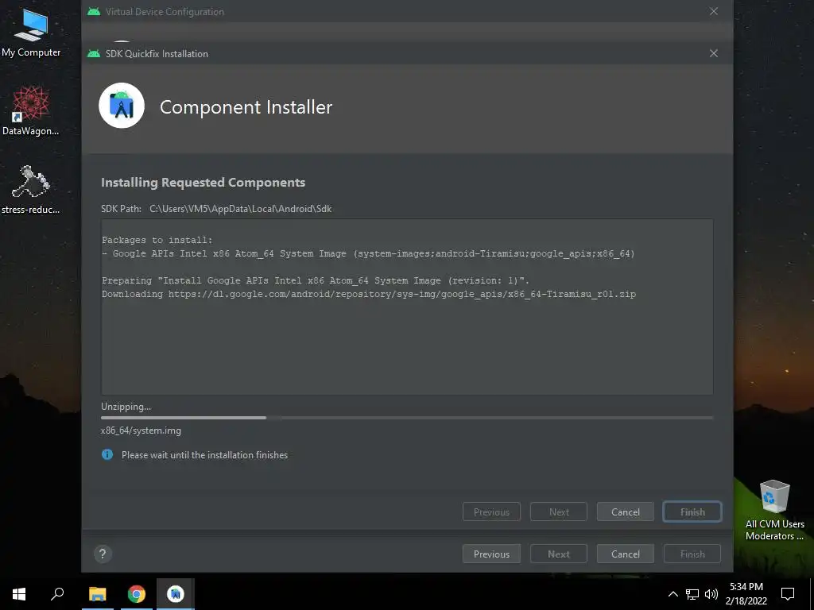The height and width of the screenshot is (610, 814).
Task: Click the Downloading dl.google.com URL line
Action: [369, 294]
